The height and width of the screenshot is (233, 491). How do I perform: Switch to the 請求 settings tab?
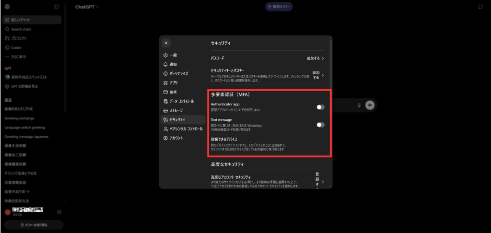point(183,92)
